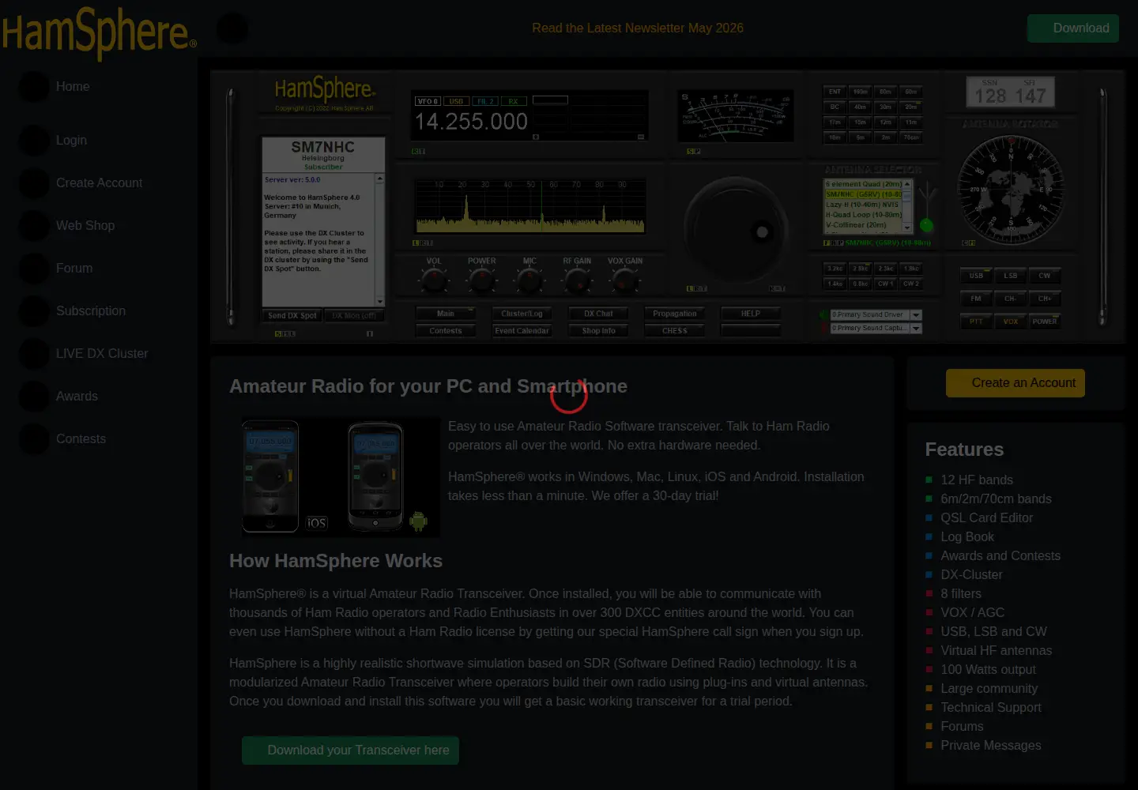The height and width of the screenshot is (790, 1138).
Task: Click the green Download button in header
Action: [x=1073, y=28]
